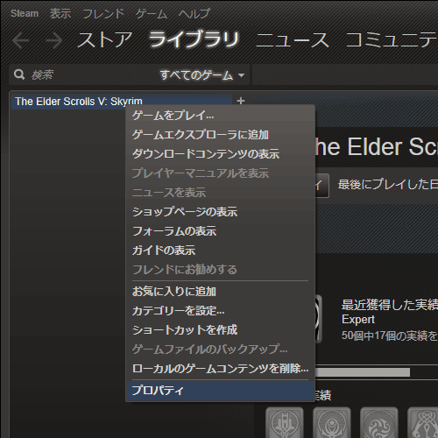This screenshot has height=438, width=438.
Task: Click 50個中17個の実績 achievement count text
Action: (x=389, y=336)
